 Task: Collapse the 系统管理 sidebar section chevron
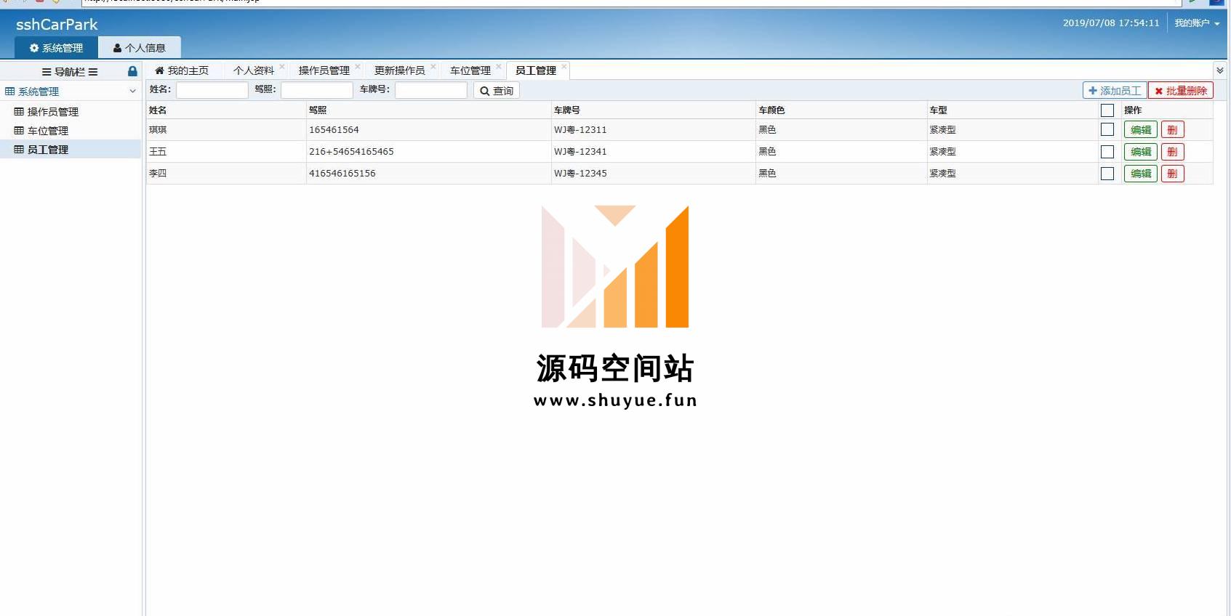[x=132, y=92]
